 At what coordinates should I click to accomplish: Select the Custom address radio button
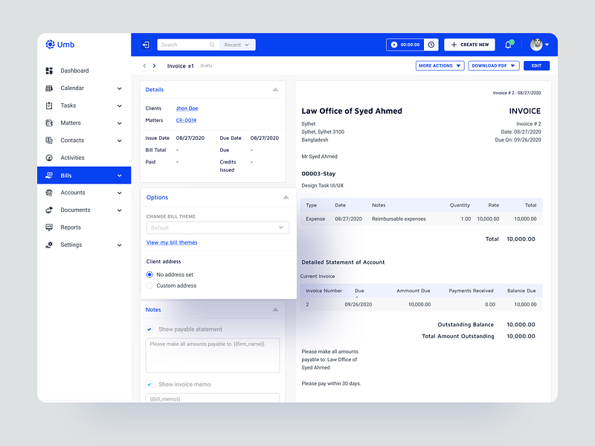pos(149,285)
